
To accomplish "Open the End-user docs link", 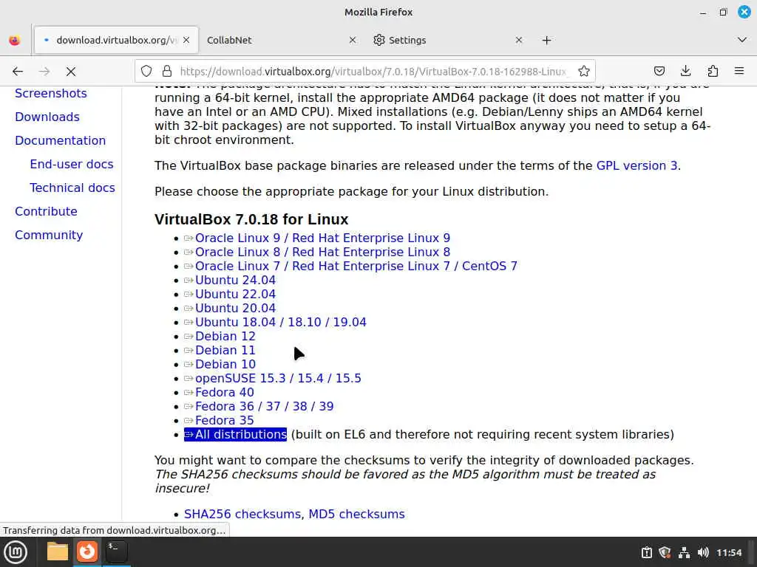I will point(72,164).
